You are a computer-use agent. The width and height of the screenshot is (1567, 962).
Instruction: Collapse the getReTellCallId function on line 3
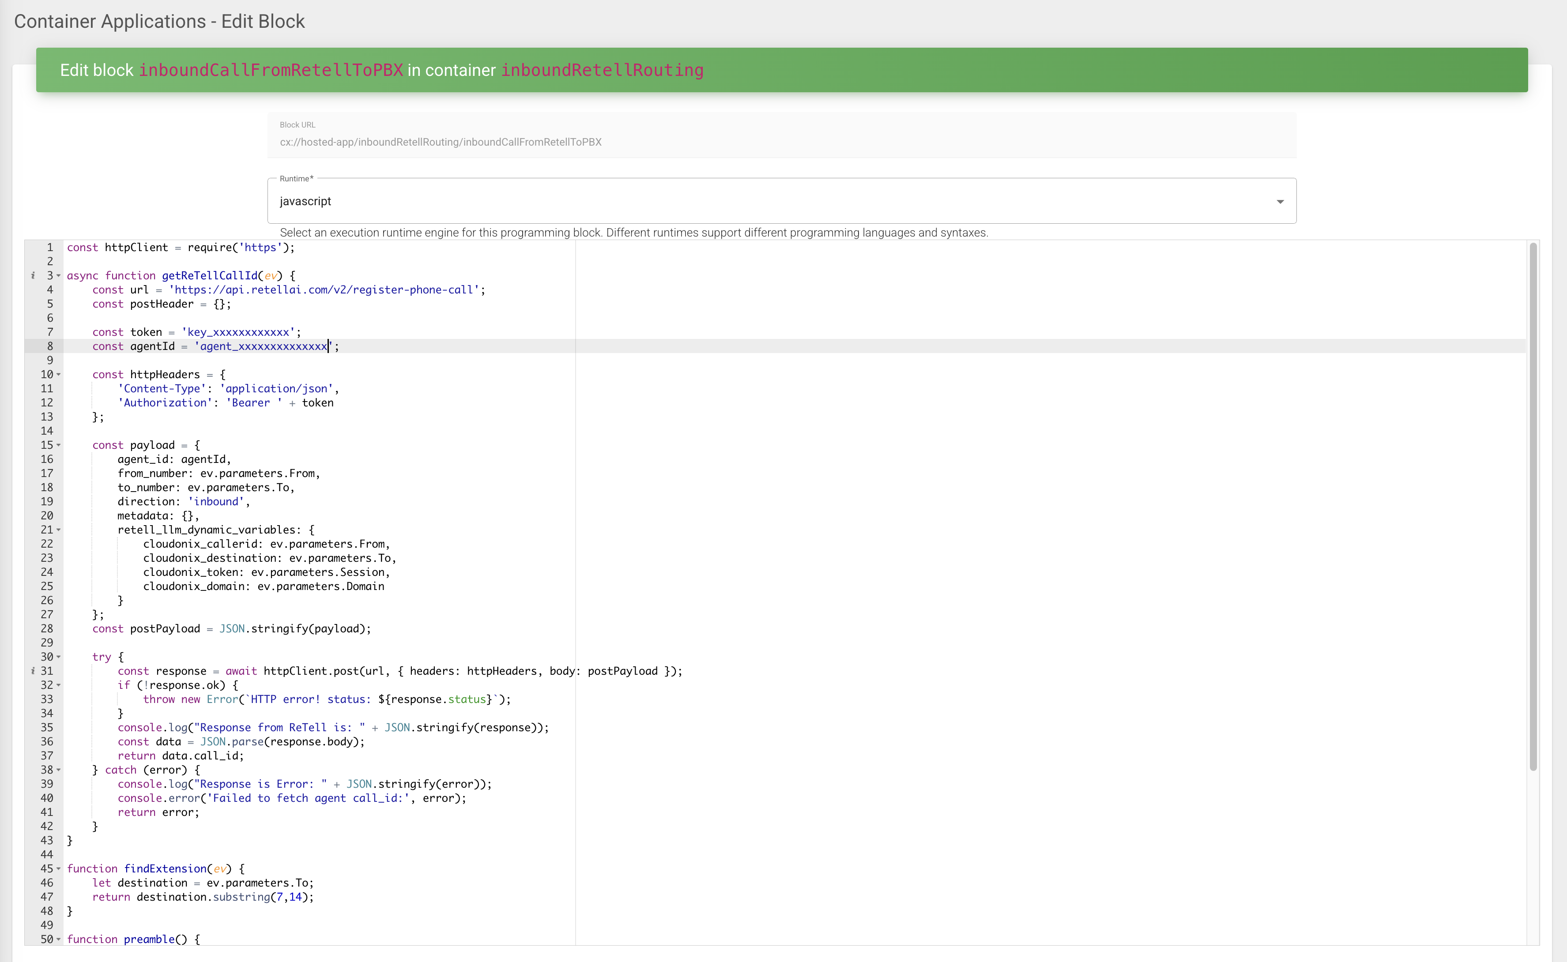[59, 275]
